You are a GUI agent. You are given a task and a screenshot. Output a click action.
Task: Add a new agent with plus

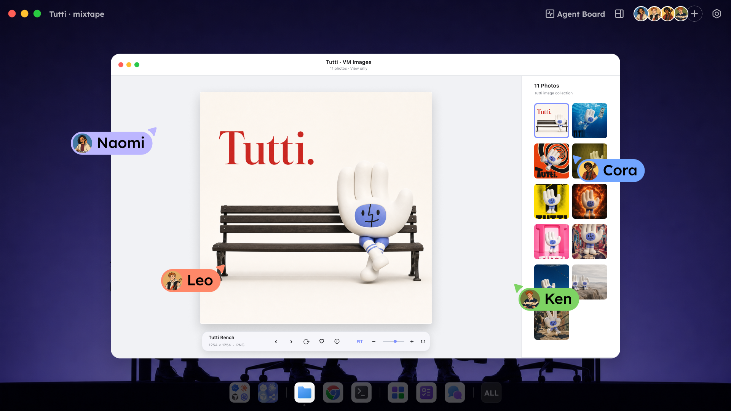[x=695, y=14]
